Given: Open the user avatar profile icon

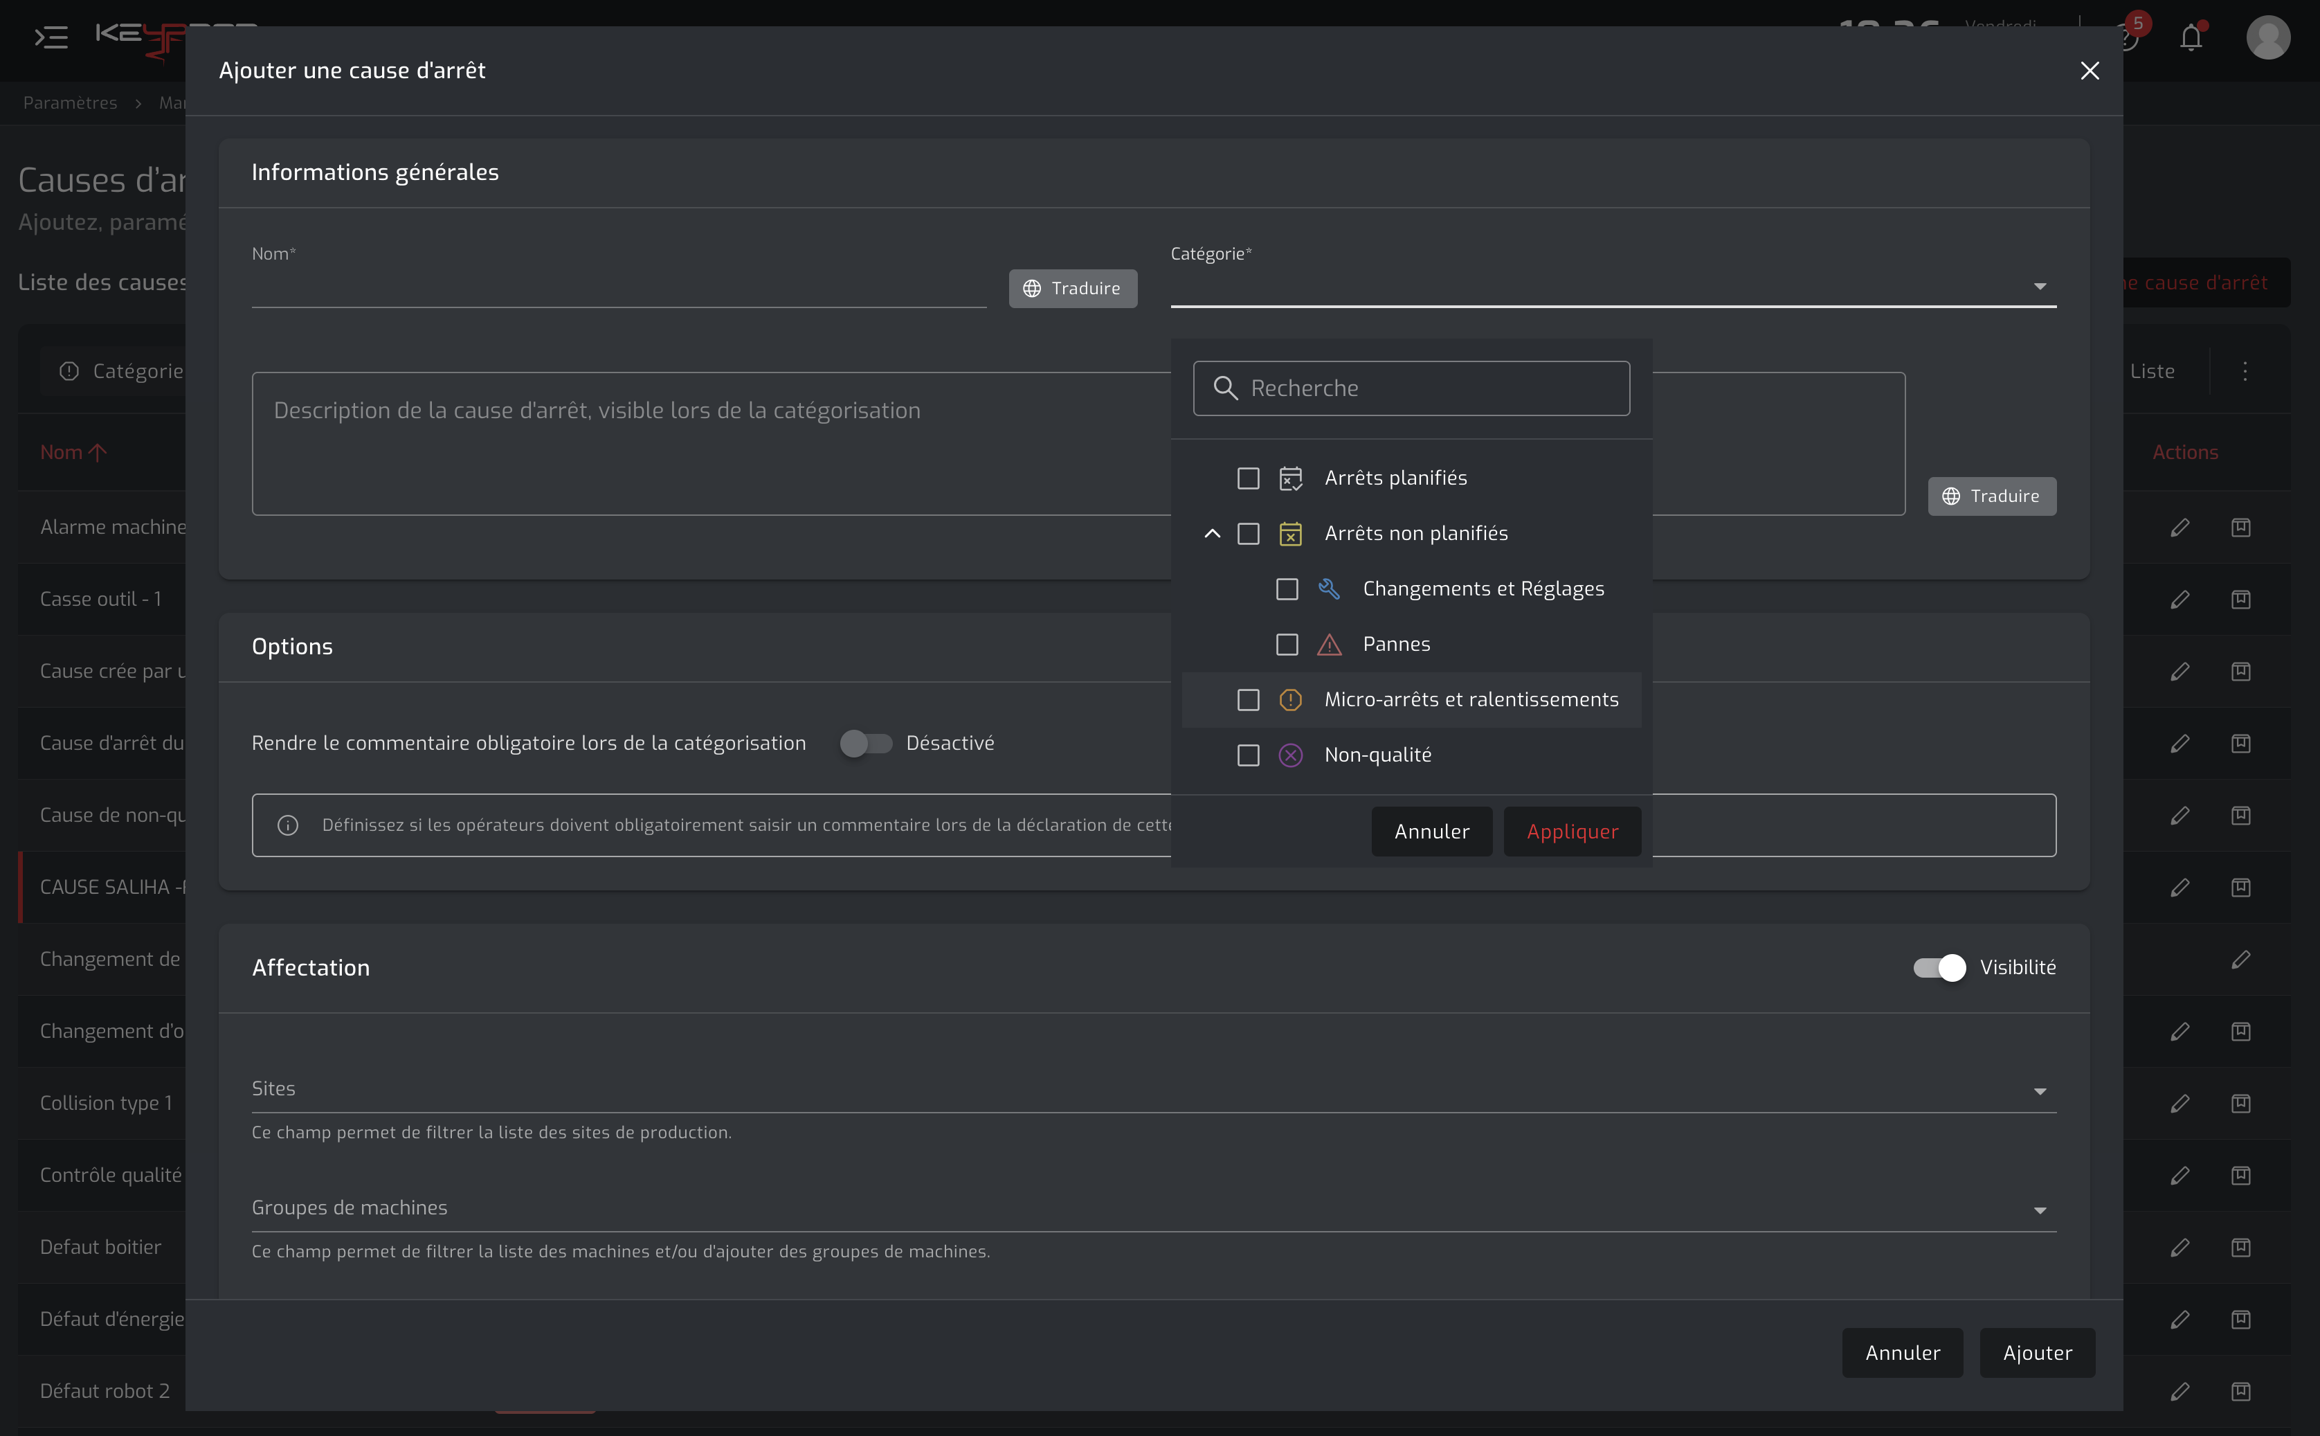Looking at the screenshot, I should (2268, 37).
